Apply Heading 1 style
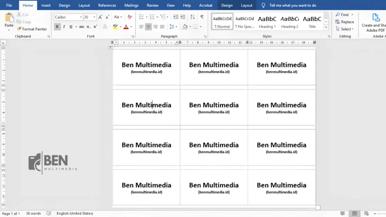 coord(267,21)
